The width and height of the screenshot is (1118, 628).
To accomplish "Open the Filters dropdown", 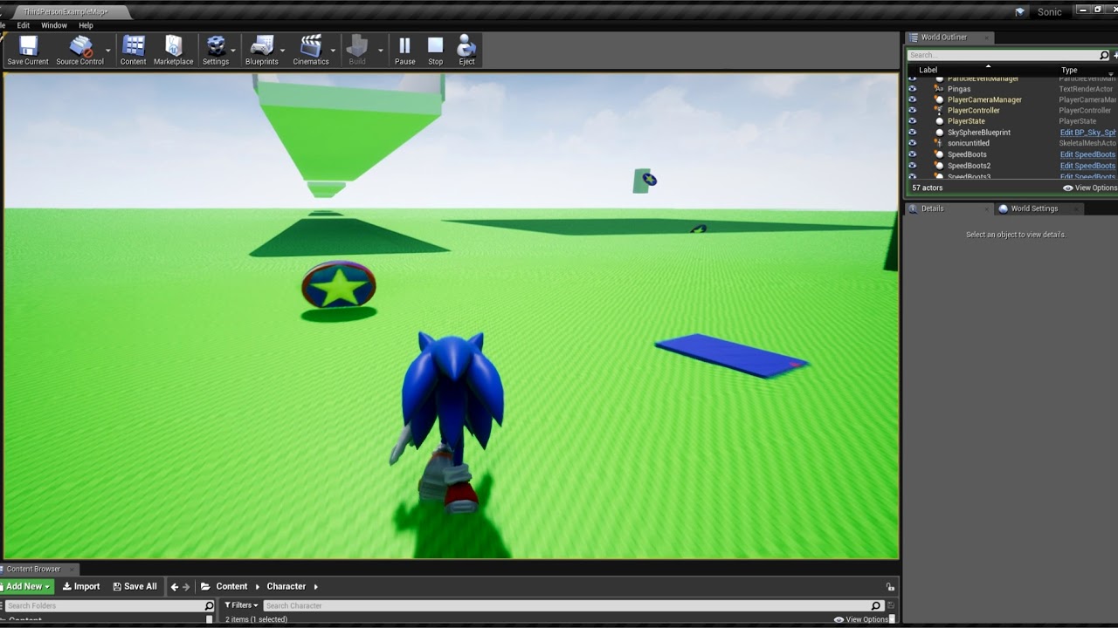I will (x=241, y=605).
